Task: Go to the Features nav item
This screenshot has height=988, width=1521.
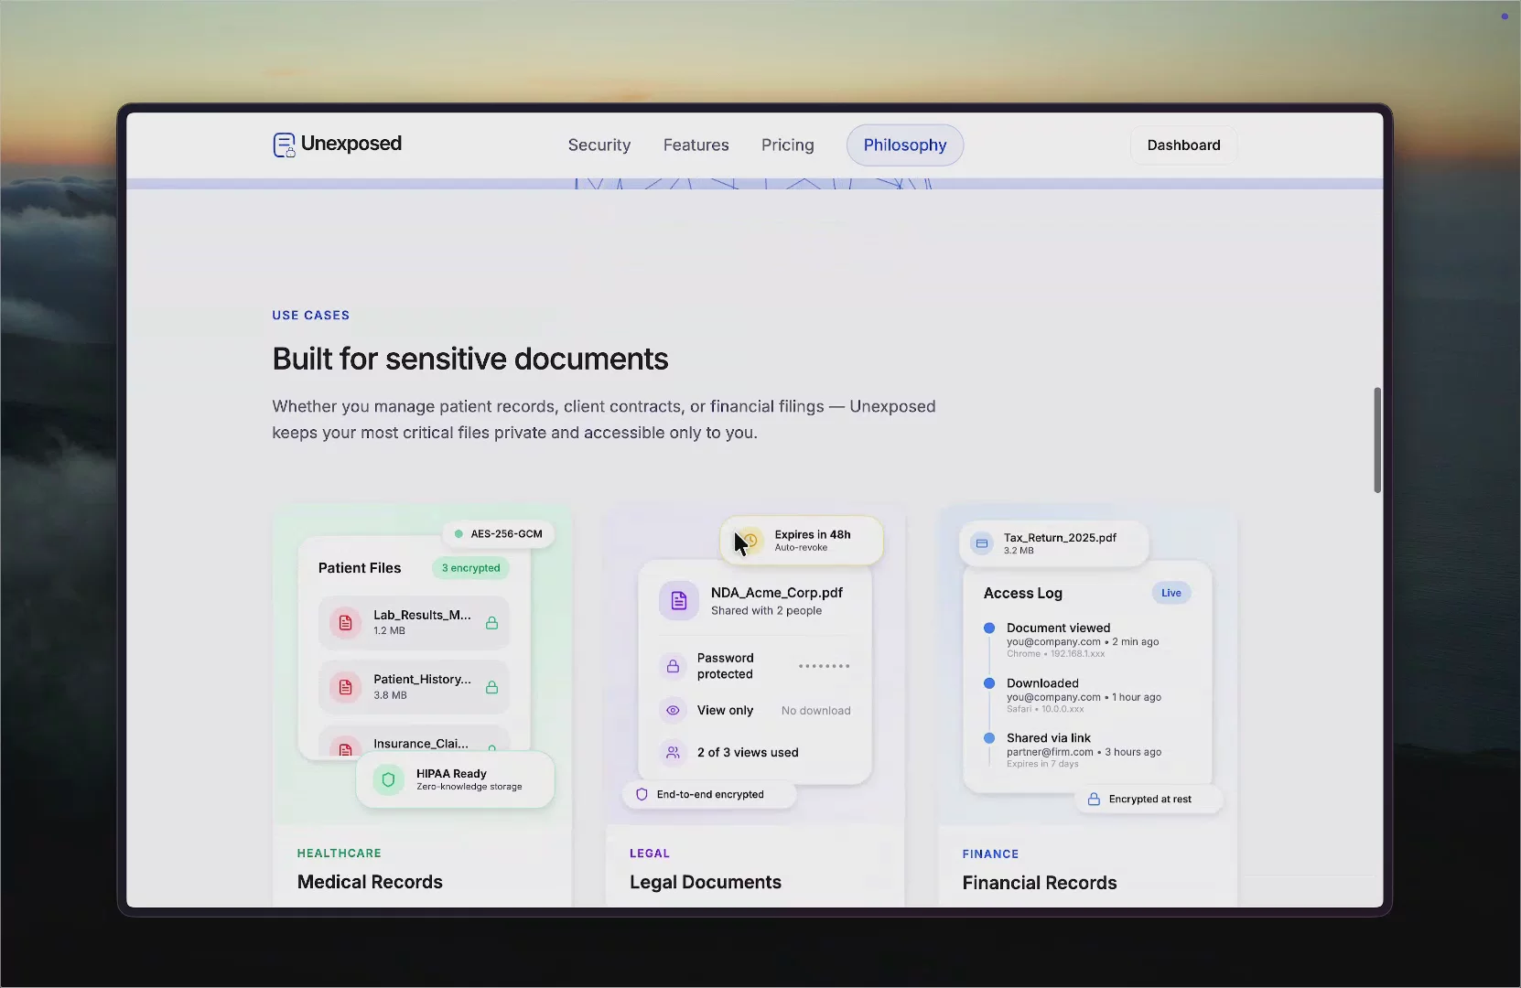Action: pos(696,145)
